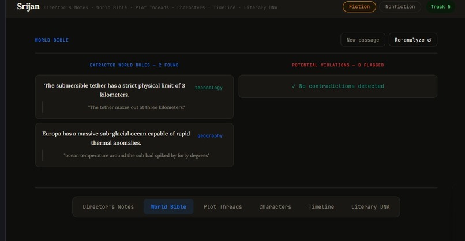Click the Track 5 badge

point(440,7)
